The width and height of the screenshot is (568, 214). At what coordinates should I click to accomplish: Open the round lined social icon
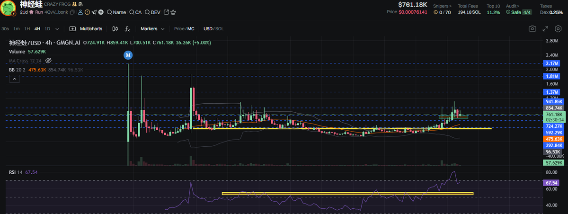tap(101, 12)
